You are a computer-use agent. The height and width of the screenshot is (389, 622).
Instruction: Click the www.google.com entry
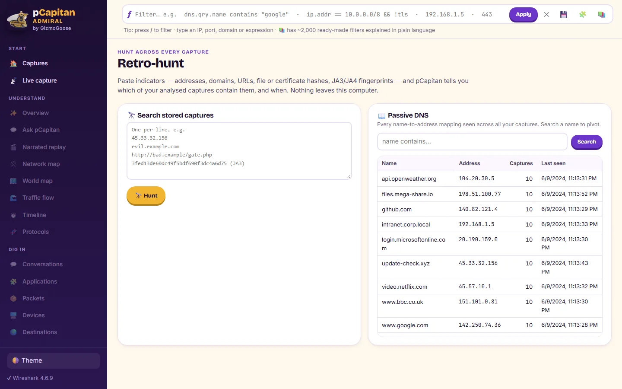tap(405, 325)
